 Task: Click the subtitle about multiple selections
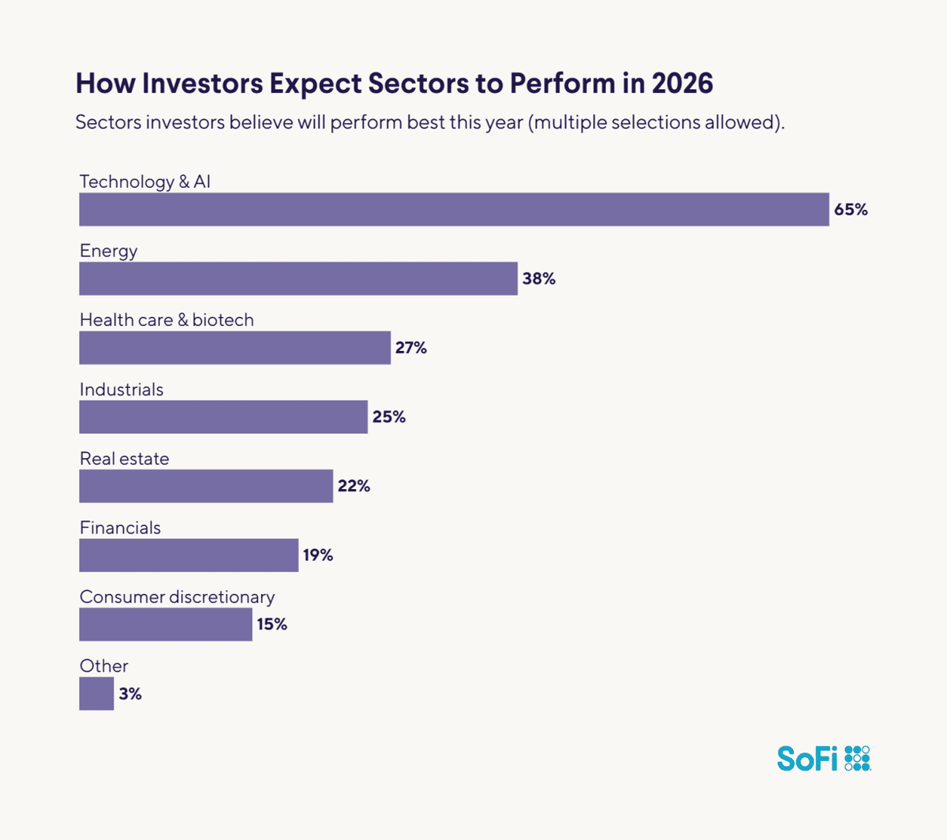click(x=430, y=123)
